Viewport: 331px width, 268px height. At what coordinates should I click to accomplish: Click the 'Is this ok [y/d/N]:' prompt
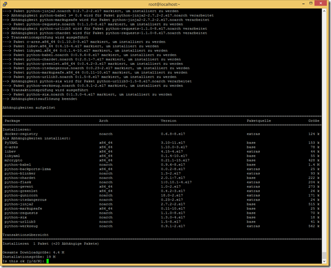pos(23,261)
